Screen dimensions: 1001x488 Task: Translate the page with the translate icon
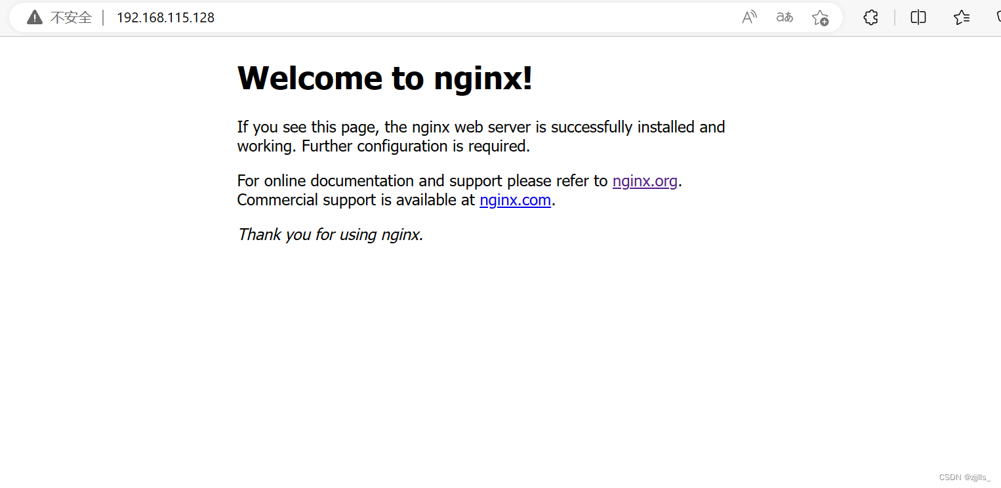[784, 18]
